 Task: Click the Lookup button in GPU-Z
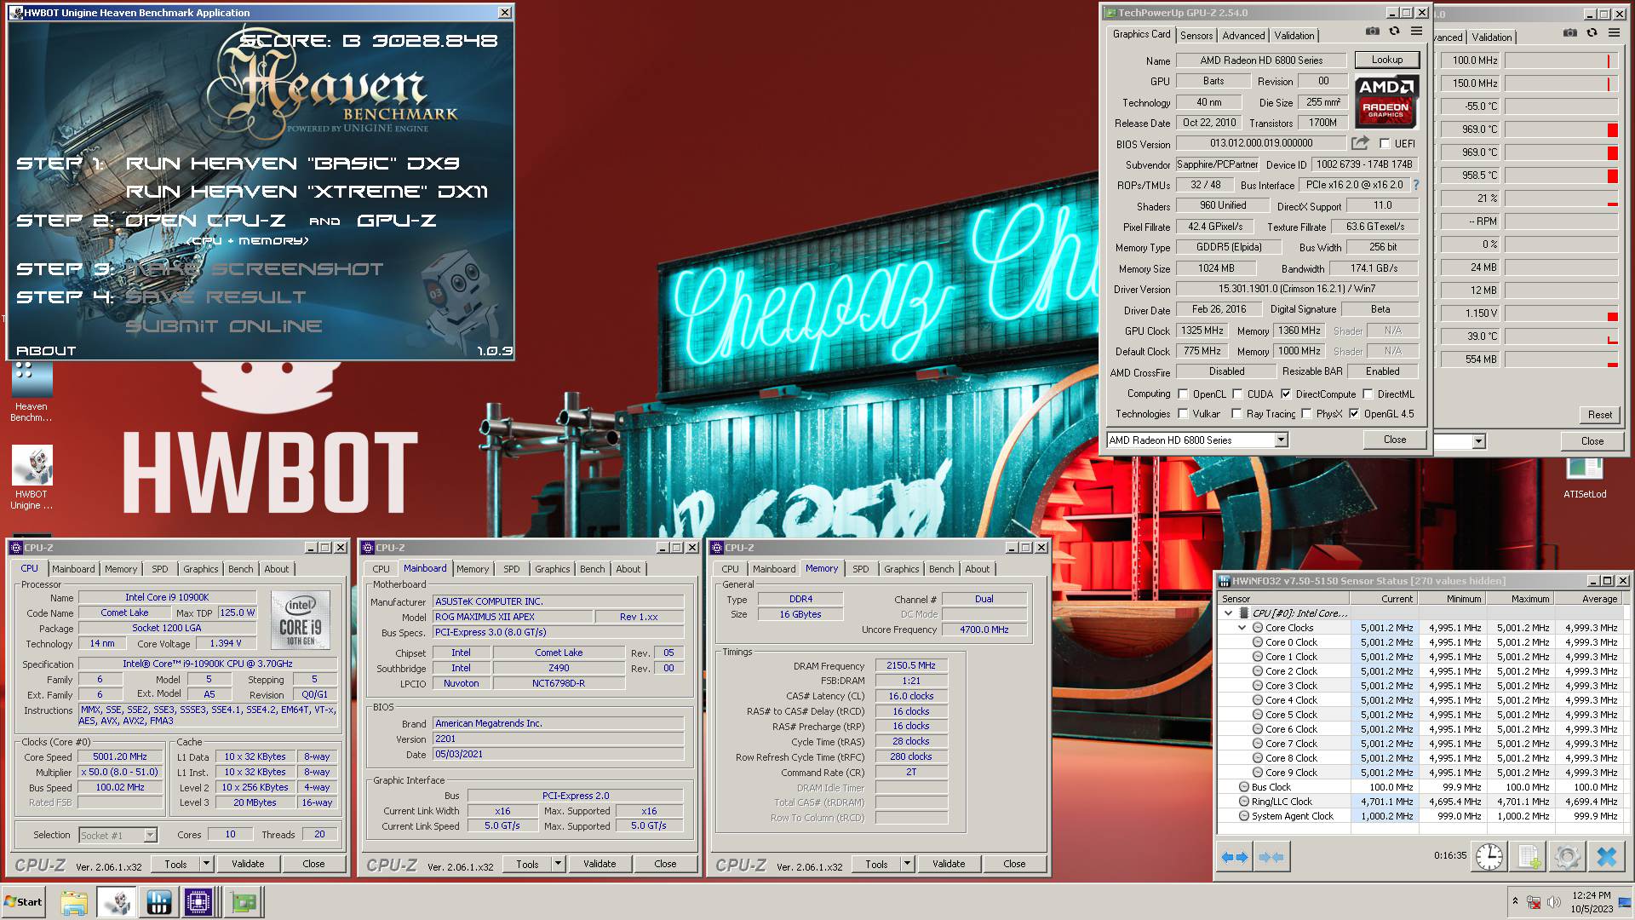click(1386, 60)
